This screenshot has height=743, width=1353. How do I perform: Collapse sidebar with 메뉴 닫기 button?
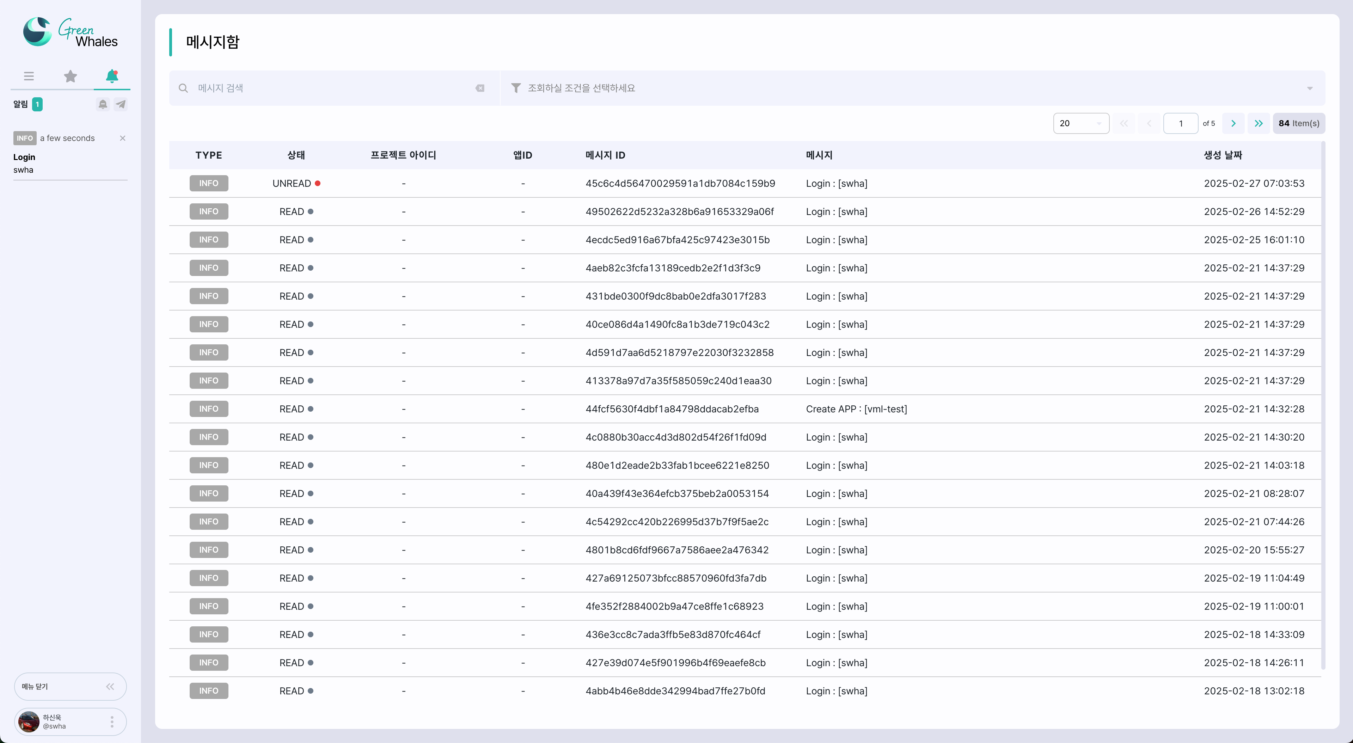click(x=71, y=686)
